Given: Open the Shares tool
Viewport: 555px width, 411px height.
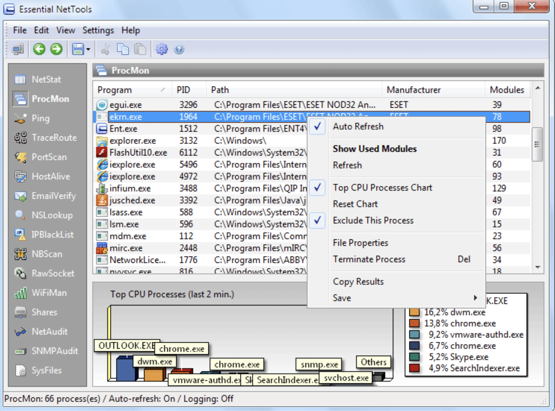Looking at the screenshot, I should pyautogui.click(x=36, y=312).
